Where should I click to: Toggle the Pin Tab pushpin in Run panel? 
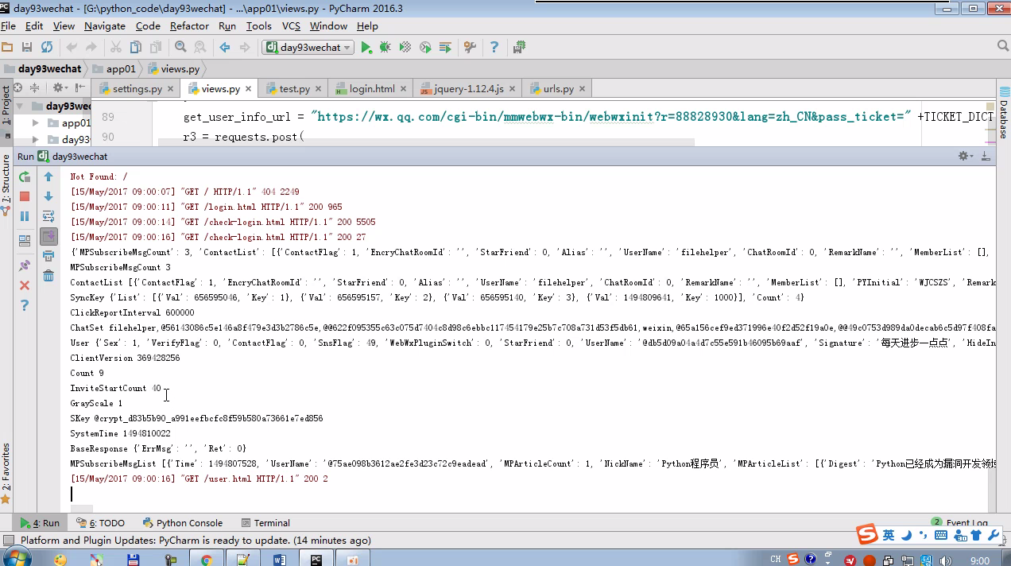pos(25,266)
